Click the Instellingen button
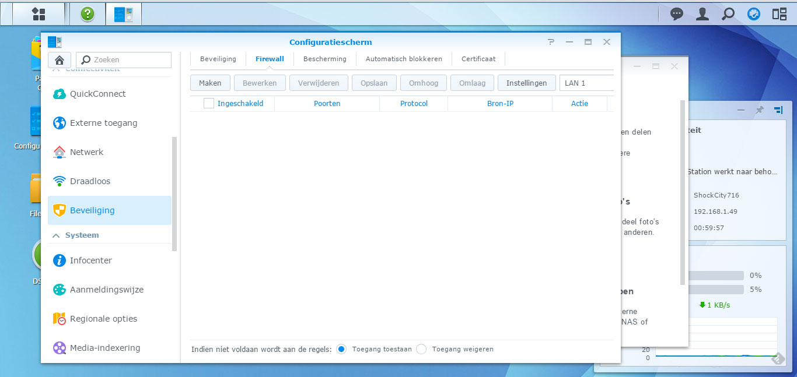 527,83
